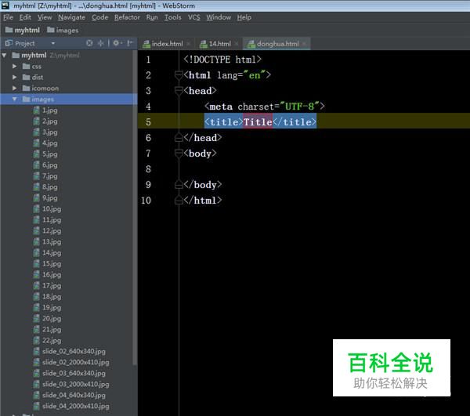Select 22.jpg in the project tree
470x416 pixels.
pyautogui.click(x=52, y=341)
